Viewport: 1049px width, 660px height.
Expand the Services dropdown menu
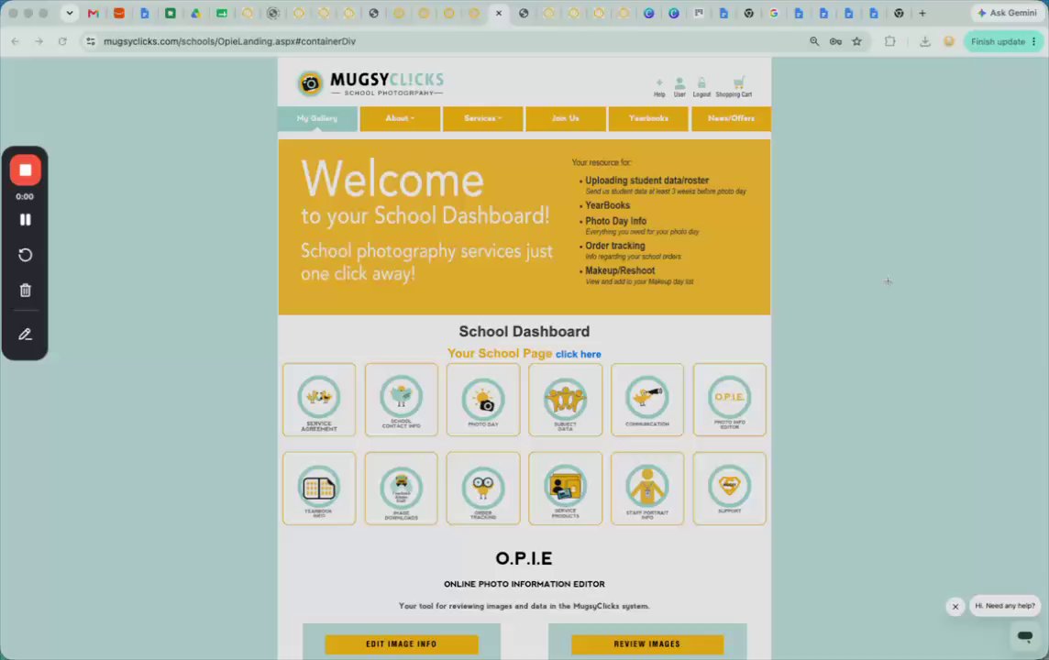(x=483, y=118)
